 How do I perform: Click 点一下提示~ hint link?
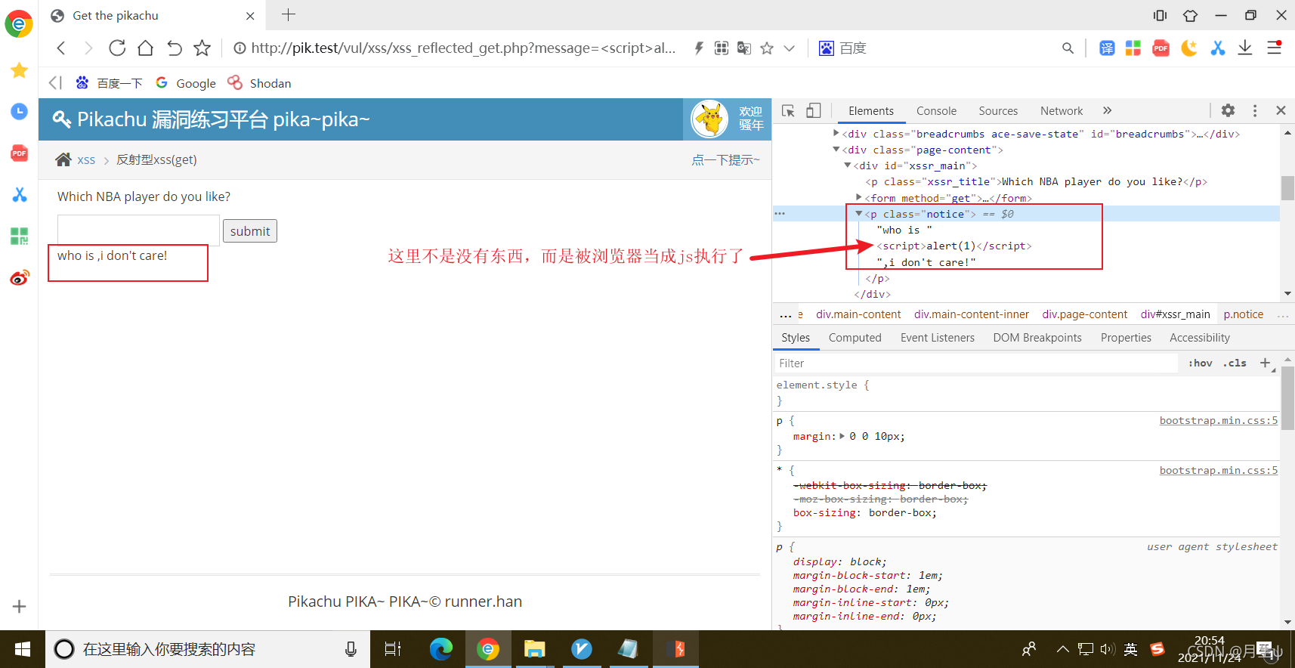coord(725,159)
